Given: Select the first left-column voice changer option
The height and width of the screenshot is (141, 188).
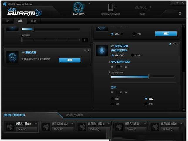Looking at the screenshot, I should coord(113,99).
